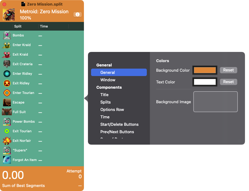Open Start/Delete Buttons settings
249x191 pixels.
pyautogui.click(x=119, y=124)
